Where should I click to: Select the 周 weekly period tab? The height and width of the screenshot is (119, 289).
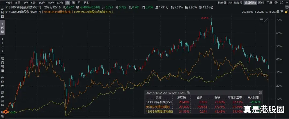(x=73, y=3)
